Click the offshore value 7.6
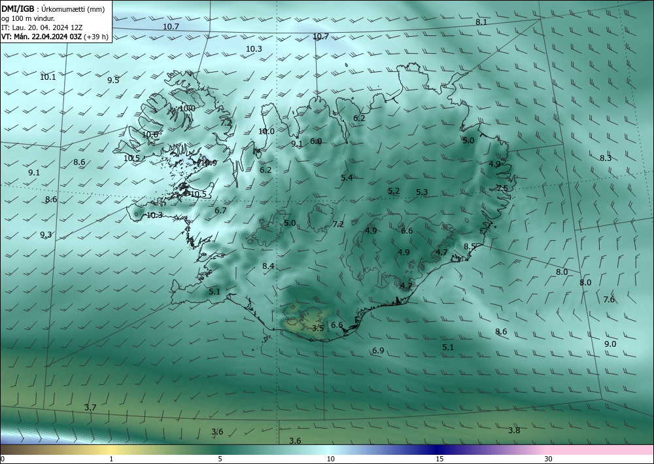This screenshot has width=654, height=464. 609,299
